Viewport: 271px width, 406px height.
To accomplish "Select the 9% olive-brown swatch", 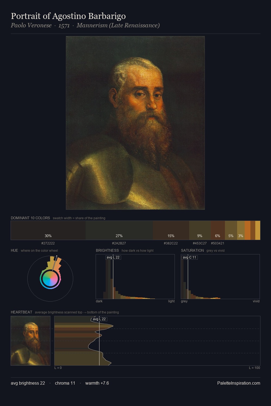I will click(200, 230).
